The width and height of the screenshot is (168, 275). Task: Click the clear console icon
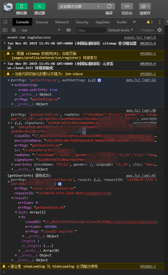tap(13, 30)
